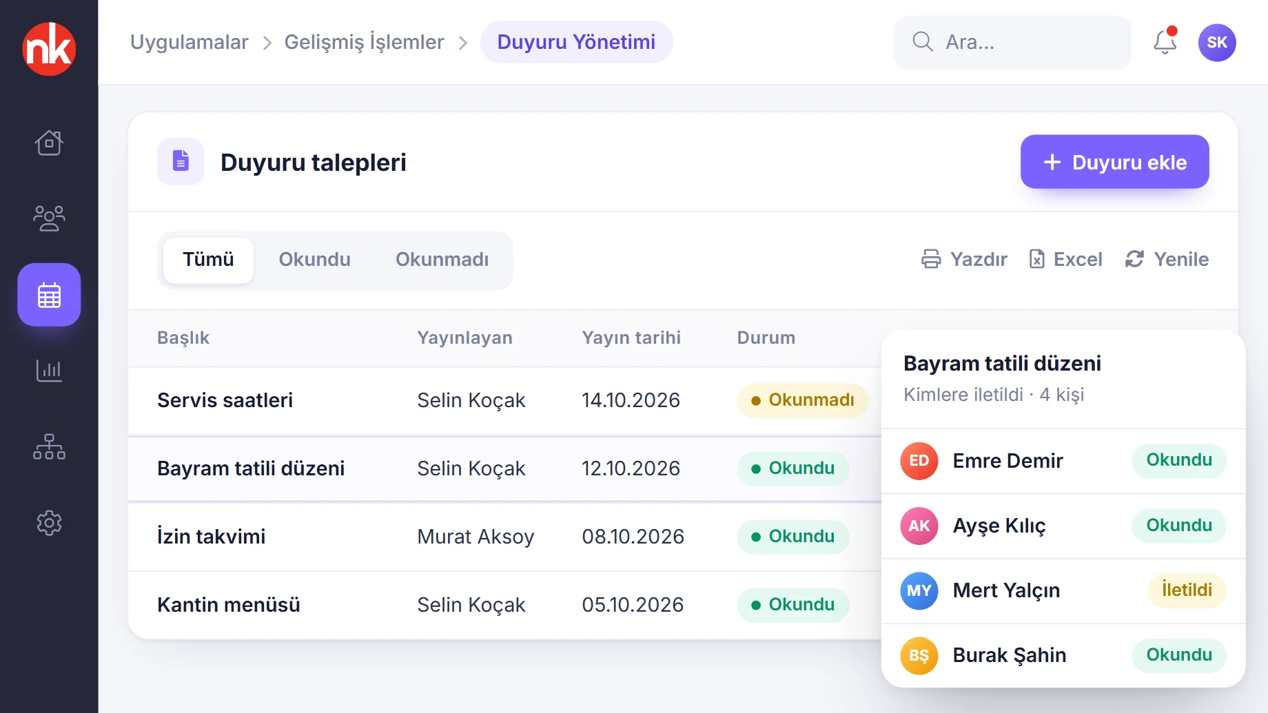The height and width of the screenshot is (713, 1268).
Task: Click Duyuru Yönetimi breadcrumb pill
Action: [x=576, y=42]
